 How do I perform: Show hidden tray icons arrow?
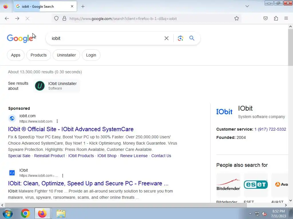[250, 214]
